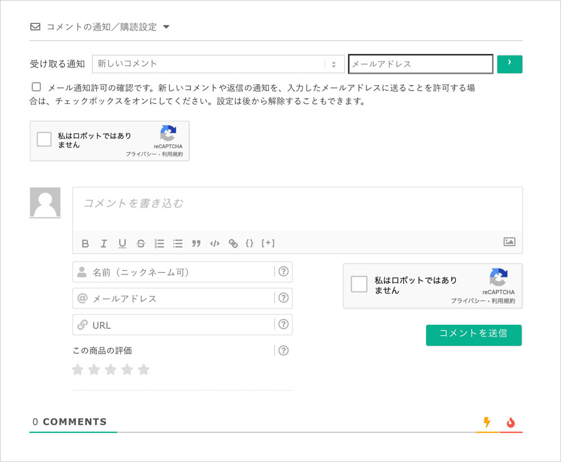The image size is (561, 462).
Task: Insert a hyperlink using the chain icon
Action: (233, 244)
